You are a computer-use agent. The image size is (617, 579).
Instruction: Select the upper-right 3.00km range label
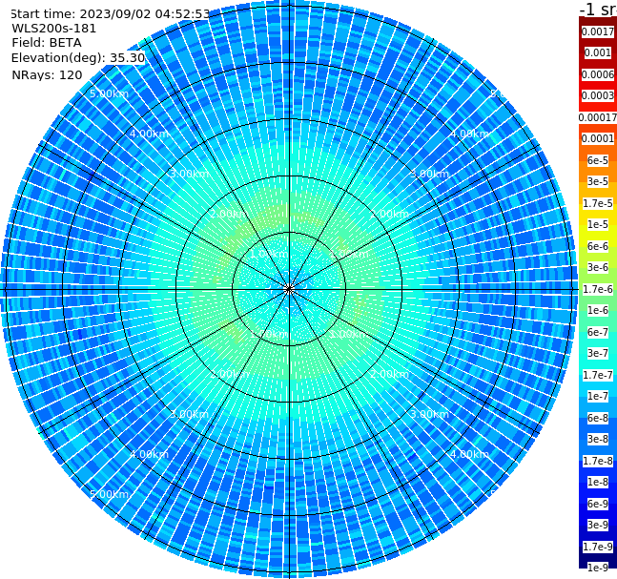pyautogui.click(x=430, y=174)
